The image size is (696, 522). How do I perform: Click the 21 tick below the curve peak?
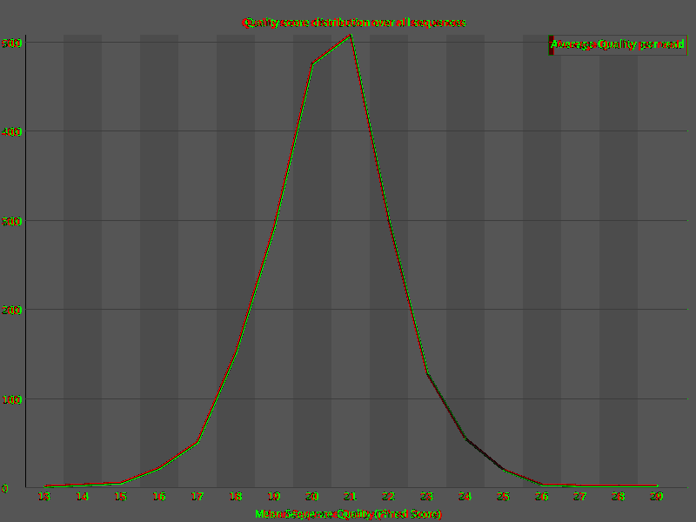tap(351, 496)
